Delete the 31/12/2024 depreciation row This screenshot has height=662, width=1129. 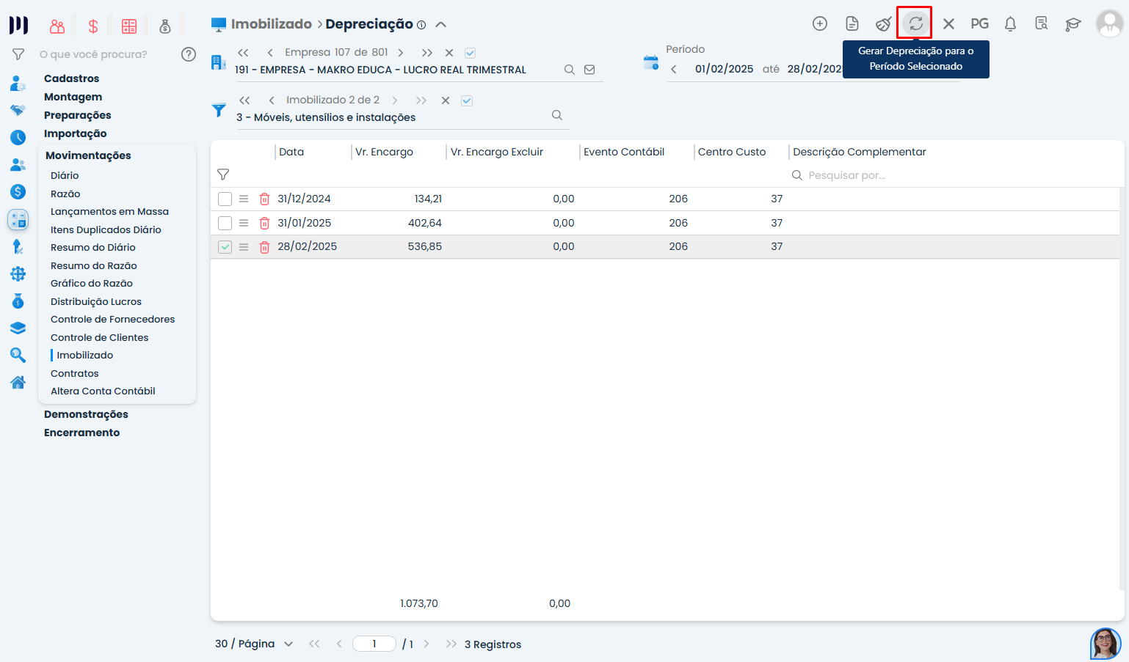point(265,199)
